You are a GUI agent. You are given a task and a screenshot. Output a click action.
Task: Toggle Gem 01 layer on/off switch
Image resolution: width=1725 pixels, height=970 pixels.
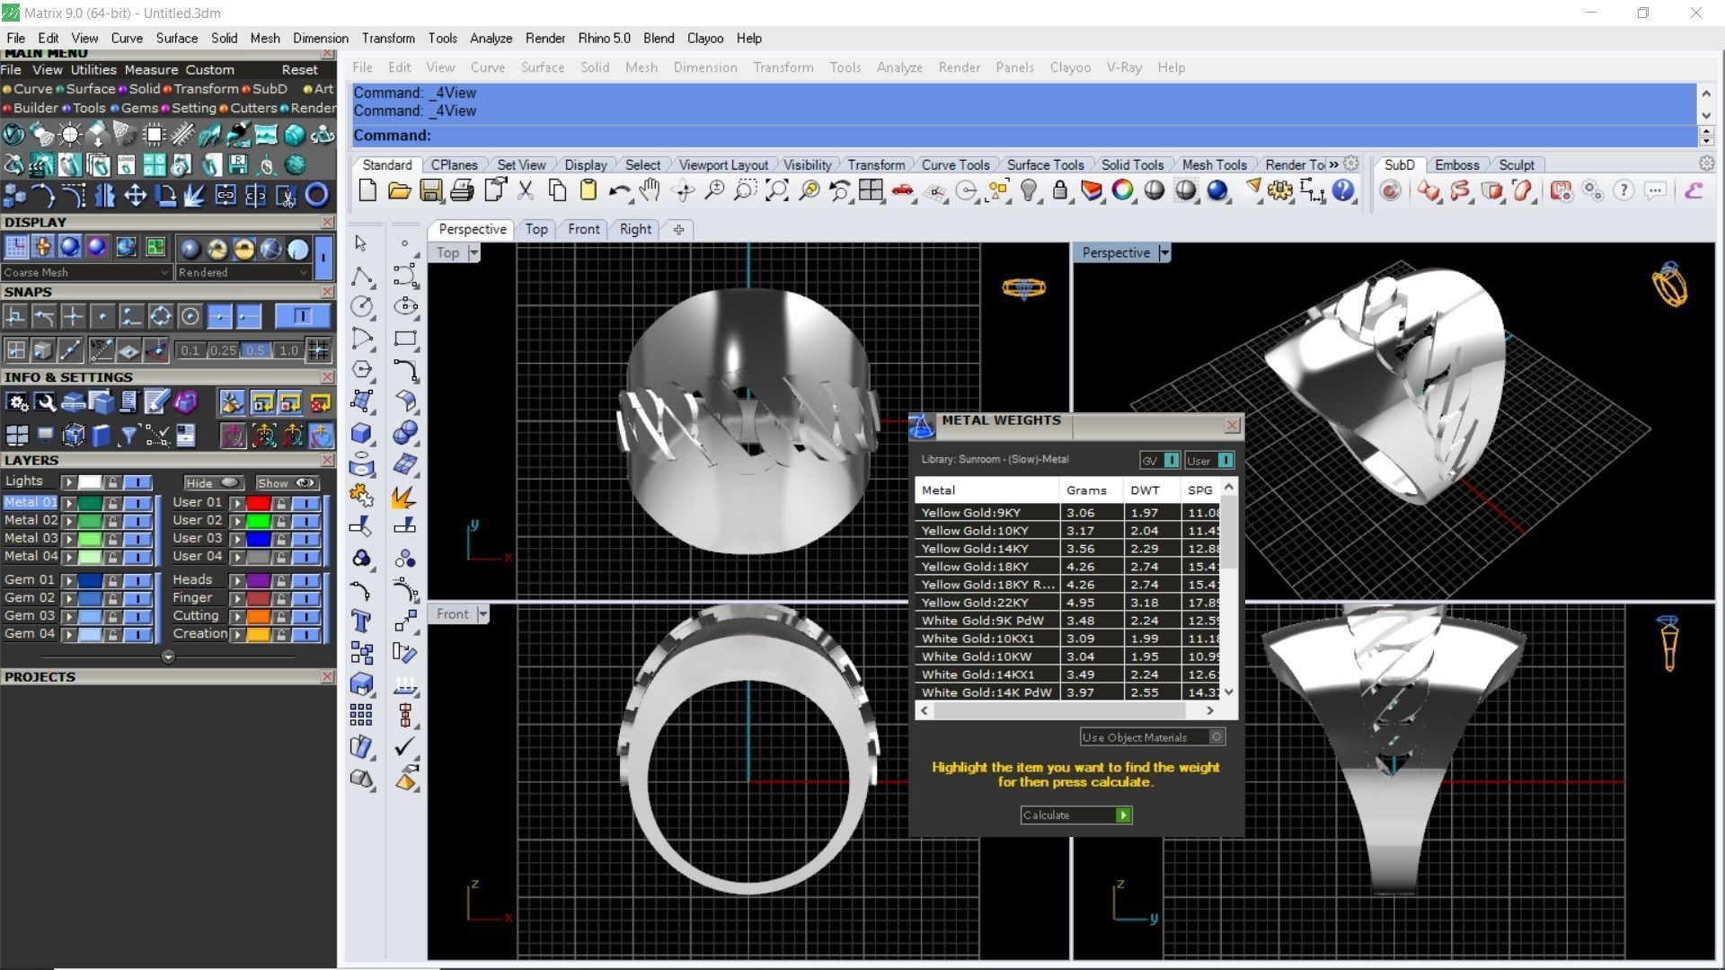coord(137,580)
